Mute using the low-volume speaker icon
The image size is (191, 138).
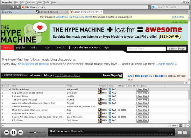coord(27,132)
